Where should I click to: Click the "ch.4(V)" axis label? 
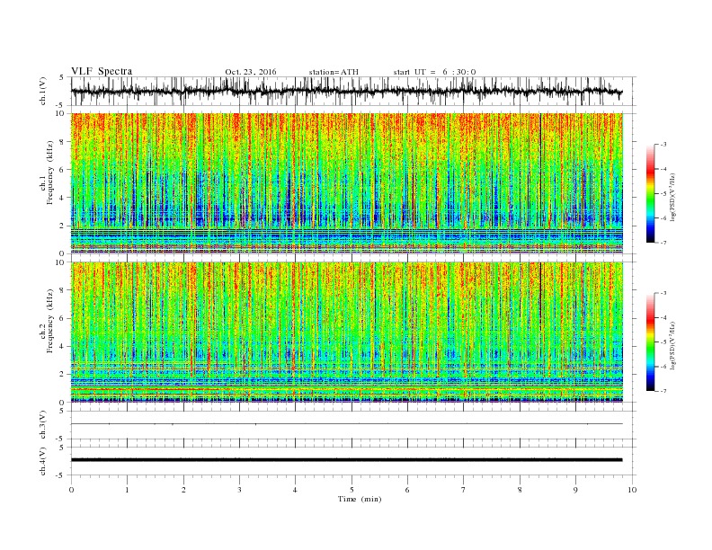[43, 461]
